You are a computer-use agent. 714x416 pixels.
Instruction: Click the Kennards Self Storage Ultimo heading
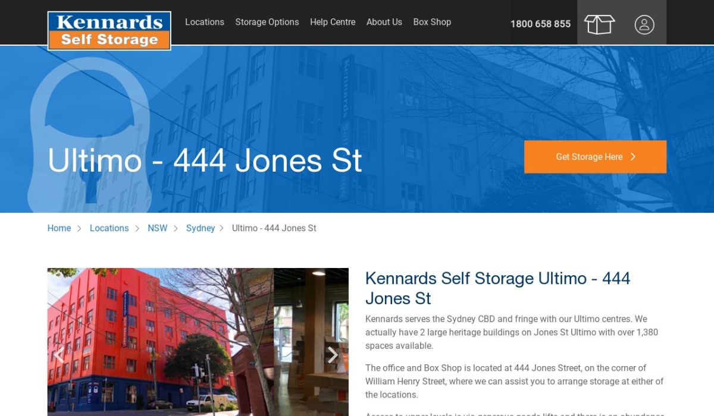click(x=497, y=288)
